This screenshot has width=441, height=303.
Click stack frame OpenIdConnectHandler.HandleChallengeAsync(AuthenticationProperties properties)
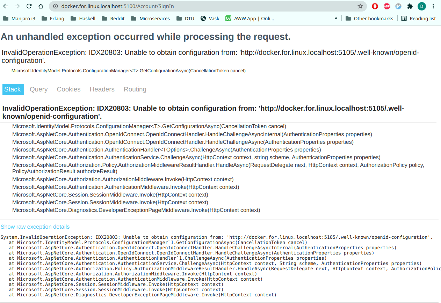(183, 142)
